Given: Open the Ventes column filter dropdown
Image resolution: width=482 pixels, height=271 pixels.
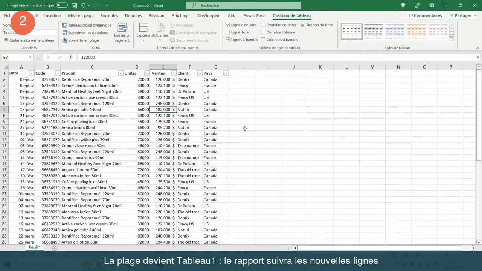Looking at the screenshot, I should point(174,73).
